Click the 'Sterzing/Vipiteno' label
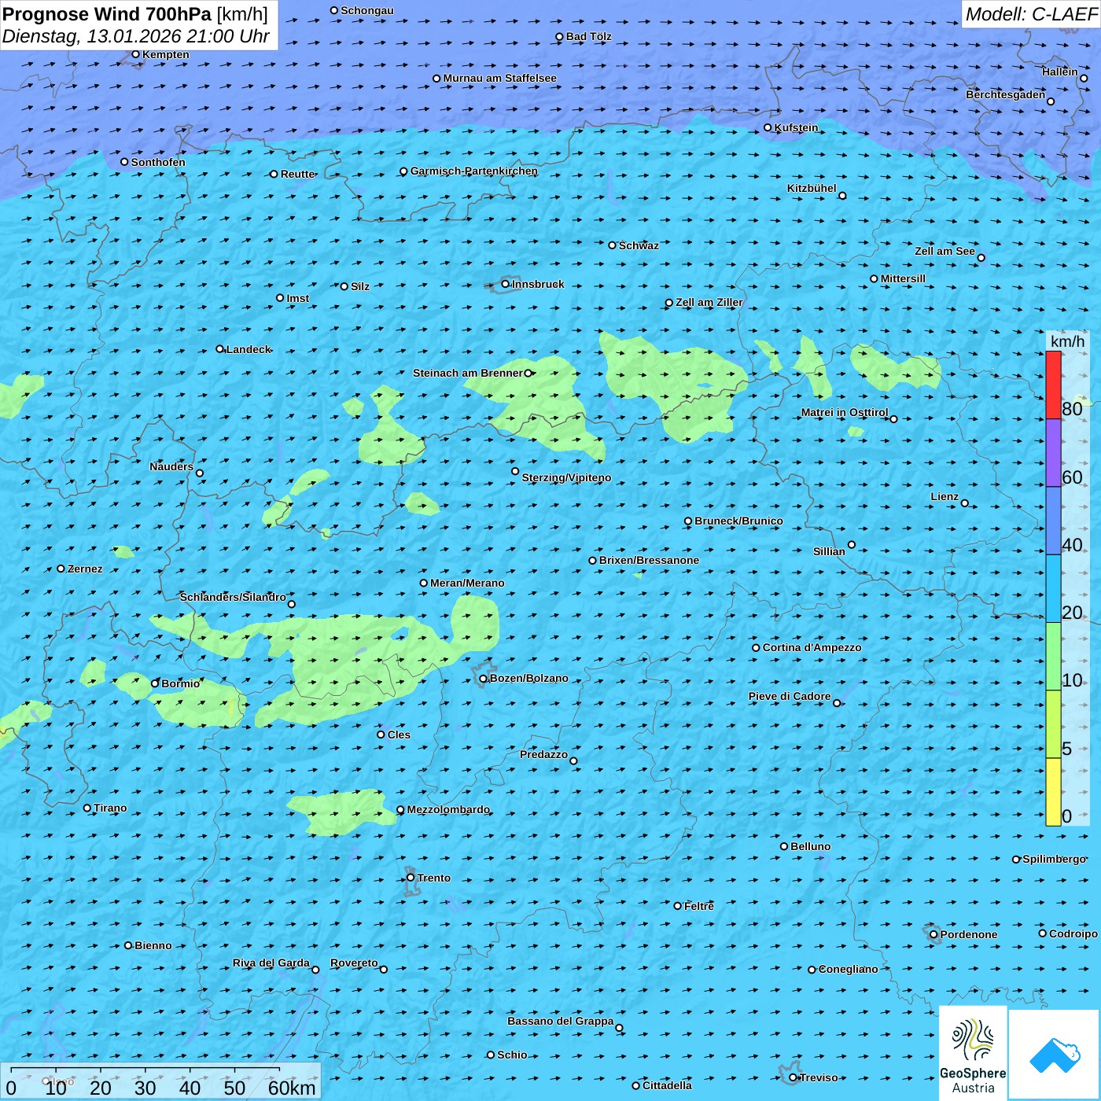 566,477
